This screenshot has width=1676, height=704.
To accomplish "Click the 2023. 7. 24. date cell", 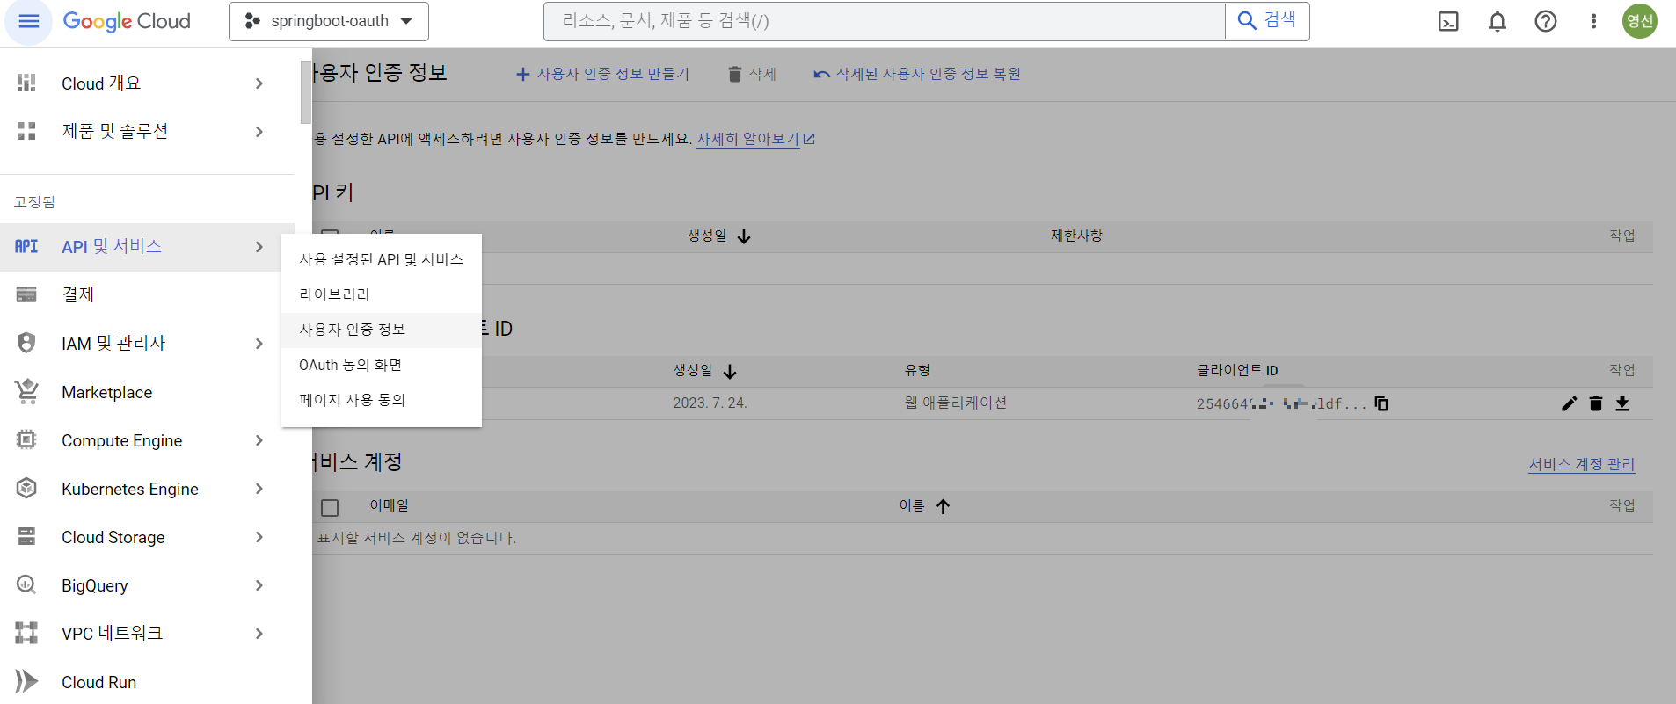I will (x=710, y=403).
